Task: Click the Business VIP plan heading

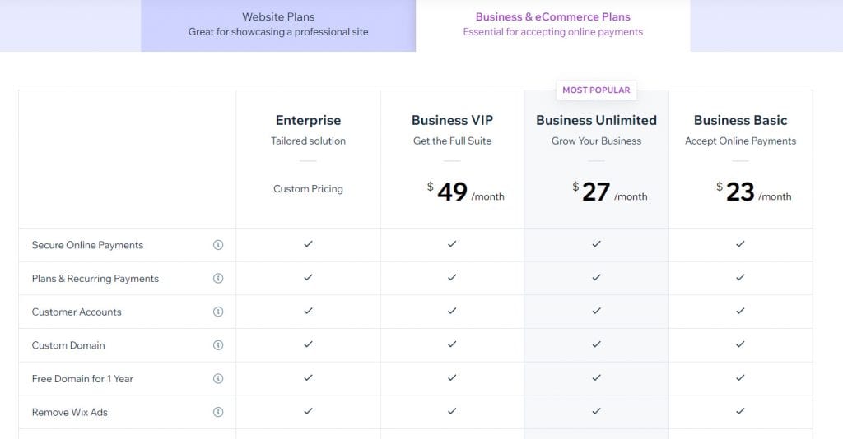Action: point(452,120)
